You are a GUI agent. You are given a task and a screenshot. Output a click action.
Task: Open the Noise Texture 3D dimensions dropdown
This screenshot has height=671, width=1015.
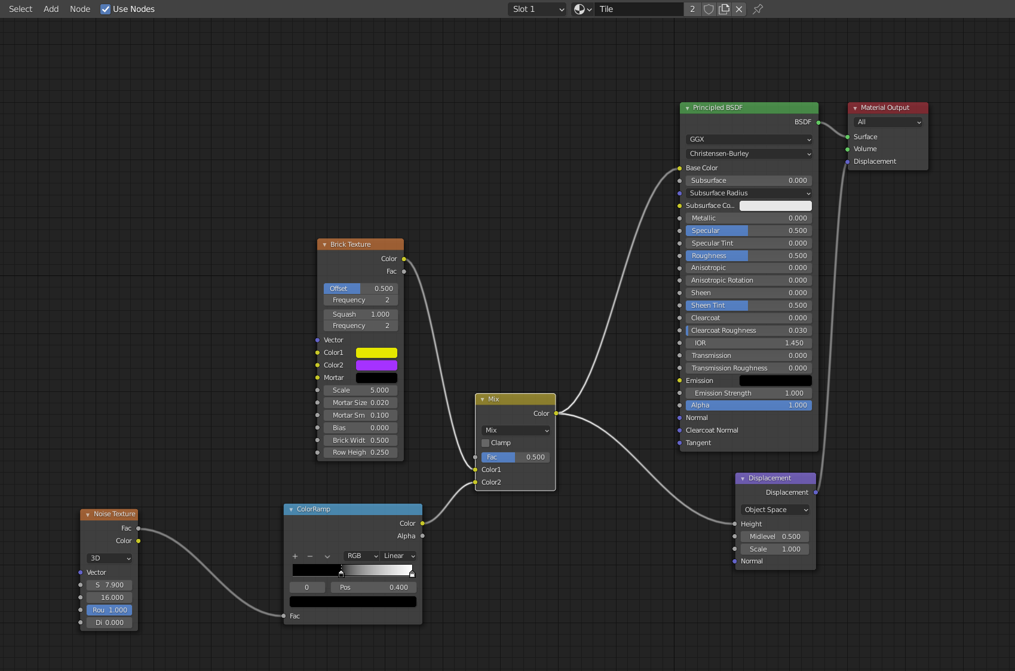coord(109,558)
